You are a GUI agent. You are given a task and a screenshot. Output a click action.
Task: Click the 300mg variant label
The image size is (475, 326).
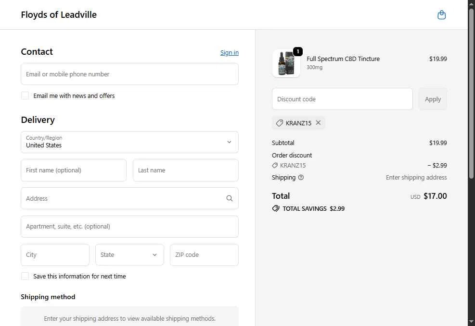coord(314,67)
